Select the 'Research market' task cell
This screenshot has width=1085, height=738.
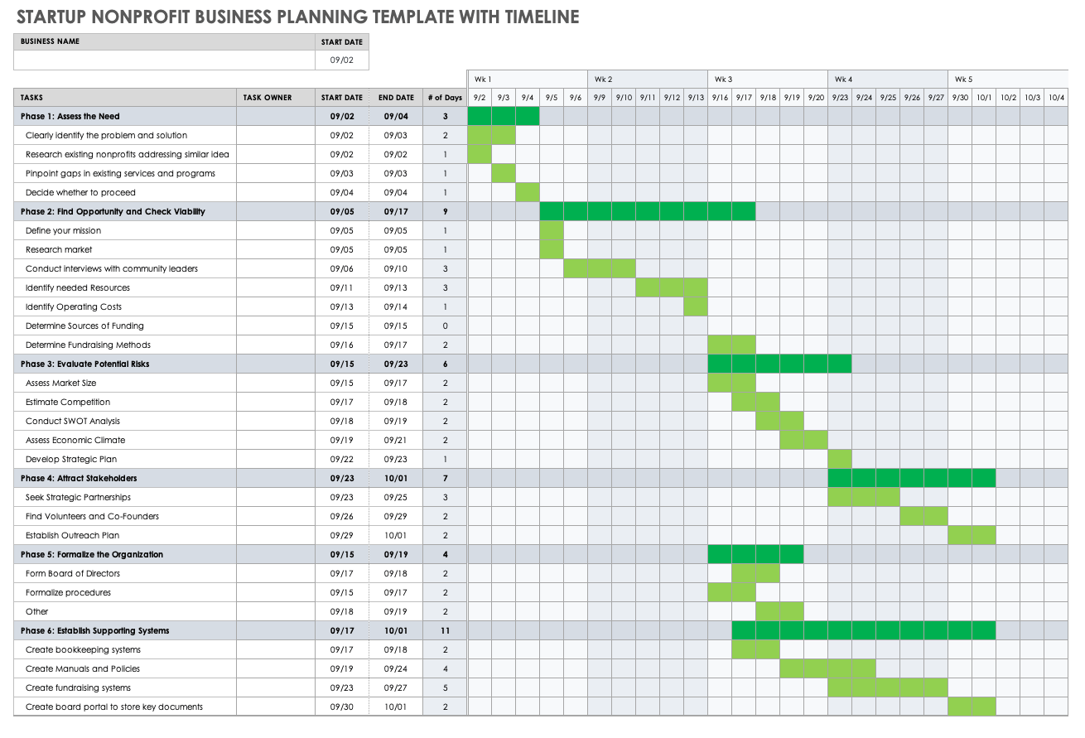(x=125, y=250)
